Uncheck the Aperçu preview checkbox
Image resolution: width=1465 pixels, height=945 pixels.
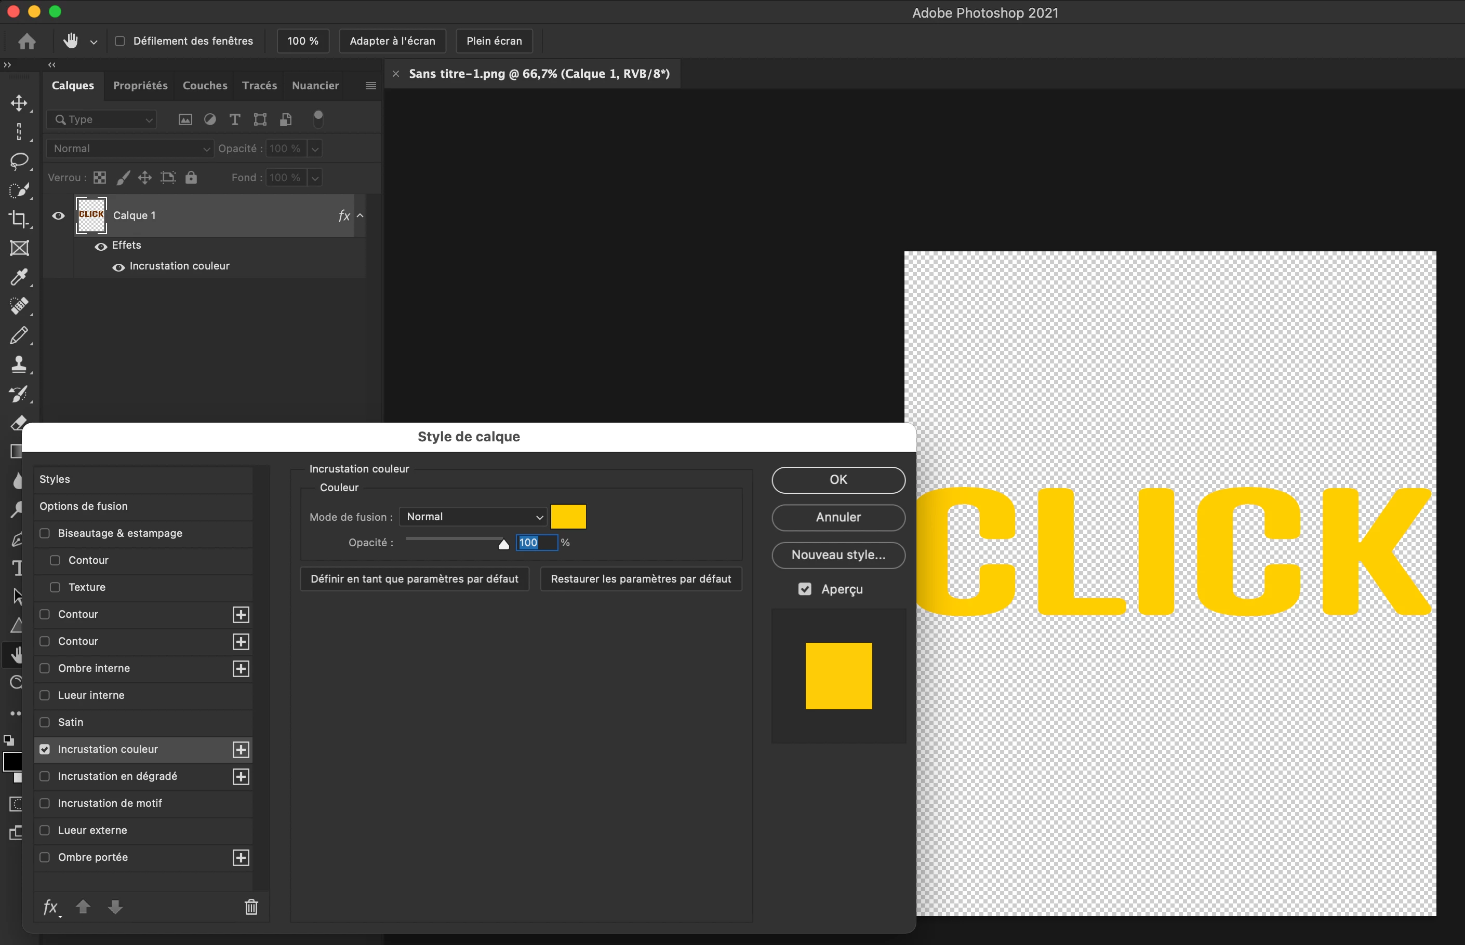coord(805,589)
